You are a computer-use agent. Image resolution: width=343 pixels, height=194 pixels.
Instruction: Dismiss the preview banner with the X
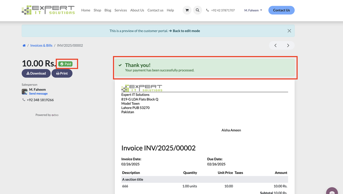[289, 30]
